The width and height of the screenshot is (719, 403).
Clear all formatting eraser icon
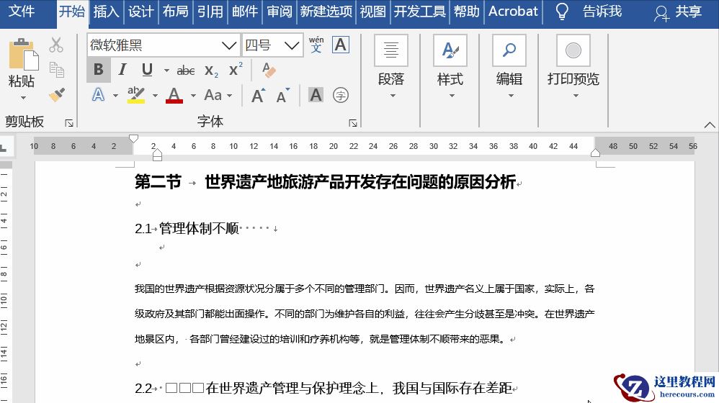click(269, 70)
